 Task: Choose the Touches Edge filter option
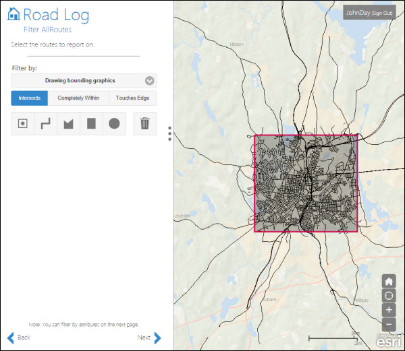(133, 98)
